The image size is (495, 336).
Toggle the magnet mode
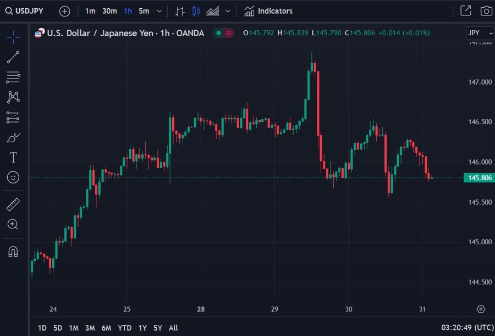click(x=13, y=251)
